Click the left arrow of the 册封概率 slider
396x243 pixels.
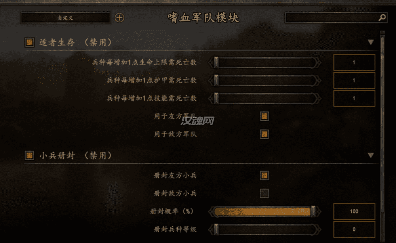pyautogui.click(x=211, y=211)
